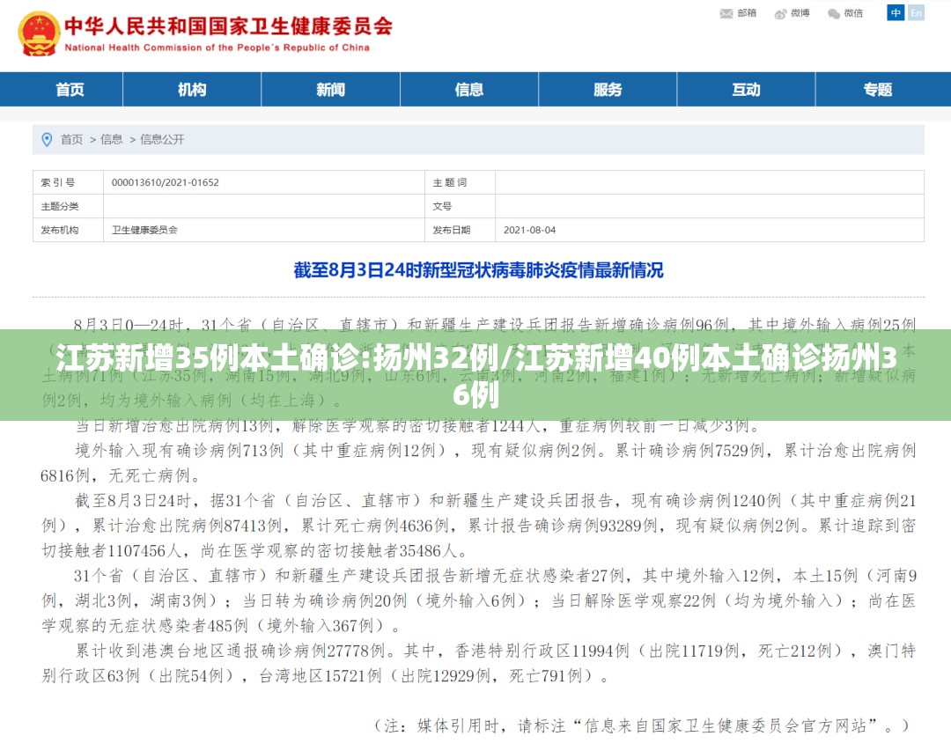
Task: Click 信息公开 breadcrumb link
Action: [162, 139]
